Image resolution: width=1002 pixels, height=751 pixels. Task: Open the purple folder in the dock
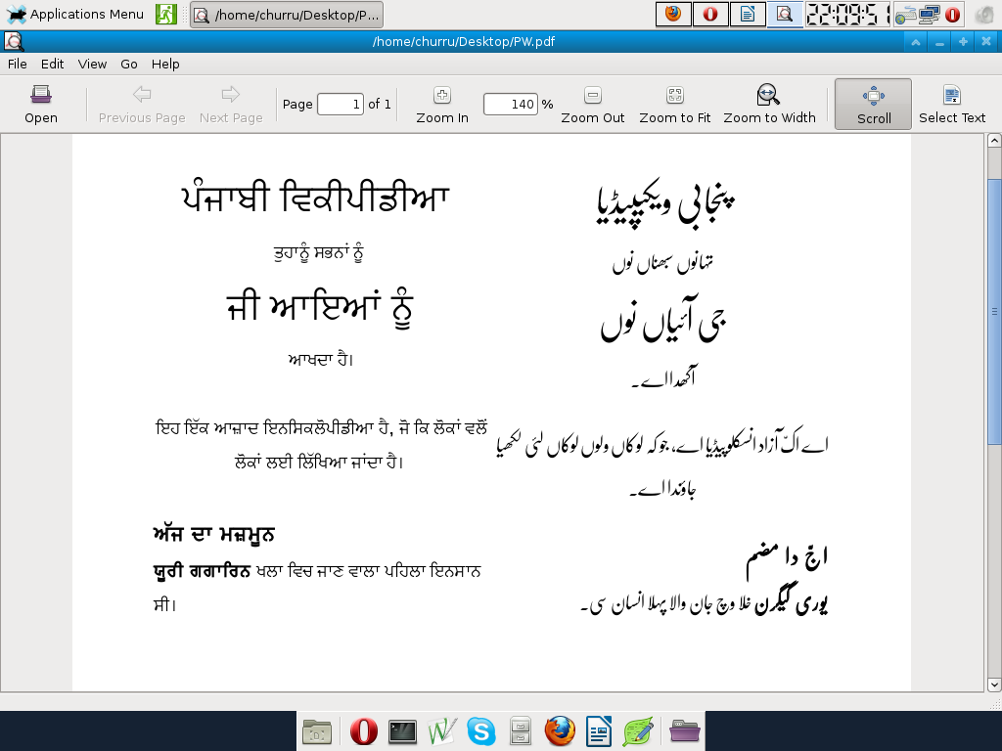click(x=684, y=731)
